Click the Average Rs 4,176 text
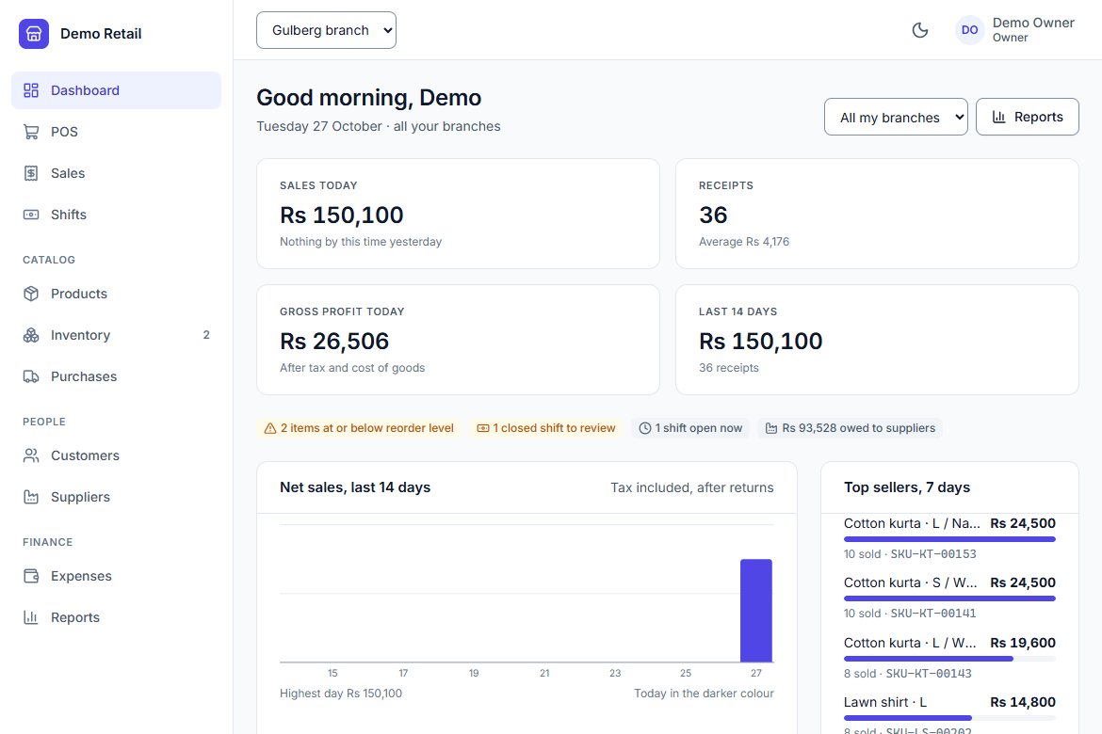Image resolution: width=1102 pixels, height=734 pixels. [x=743, y=242]
